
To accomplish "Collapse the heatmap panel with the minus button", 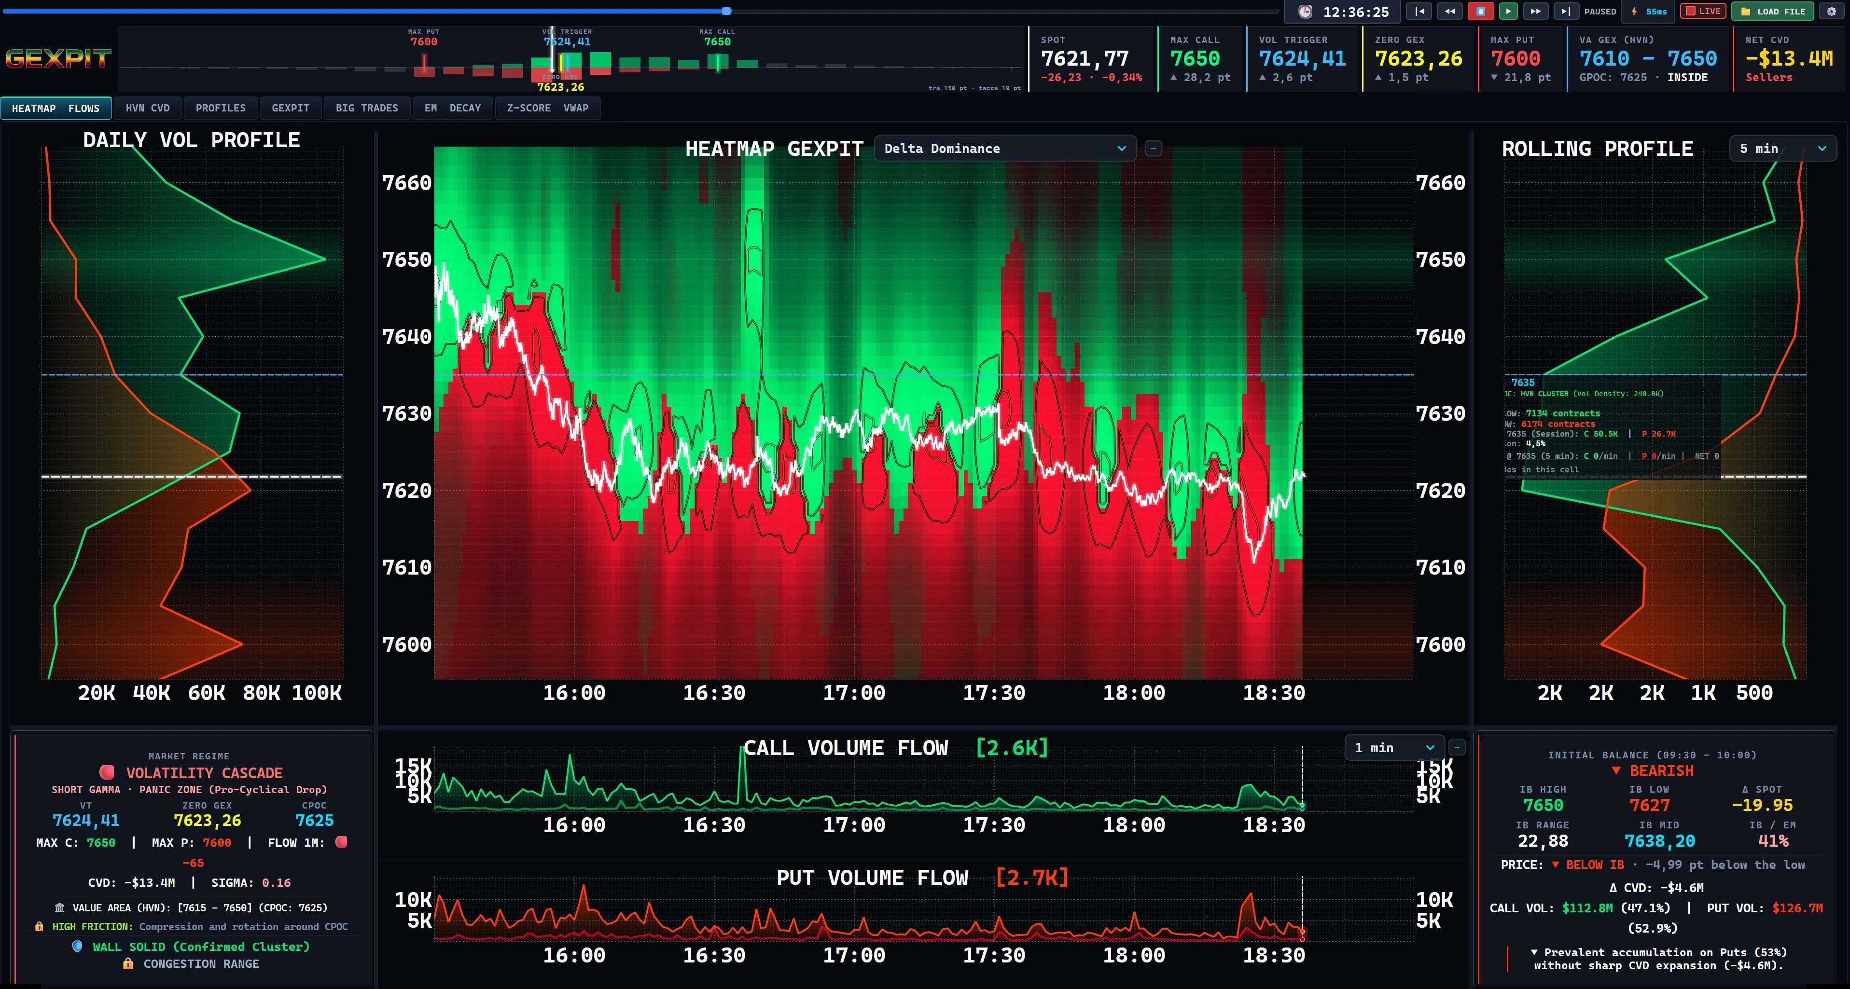I will [1154, 149].
